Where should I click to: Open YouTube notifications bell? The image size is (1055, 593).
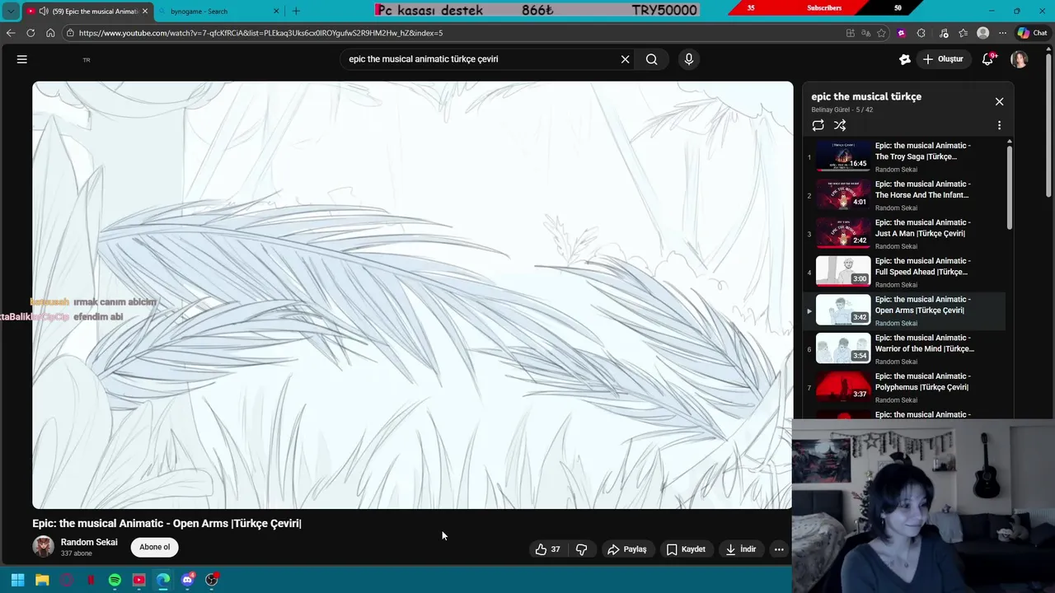click(987, 59)
